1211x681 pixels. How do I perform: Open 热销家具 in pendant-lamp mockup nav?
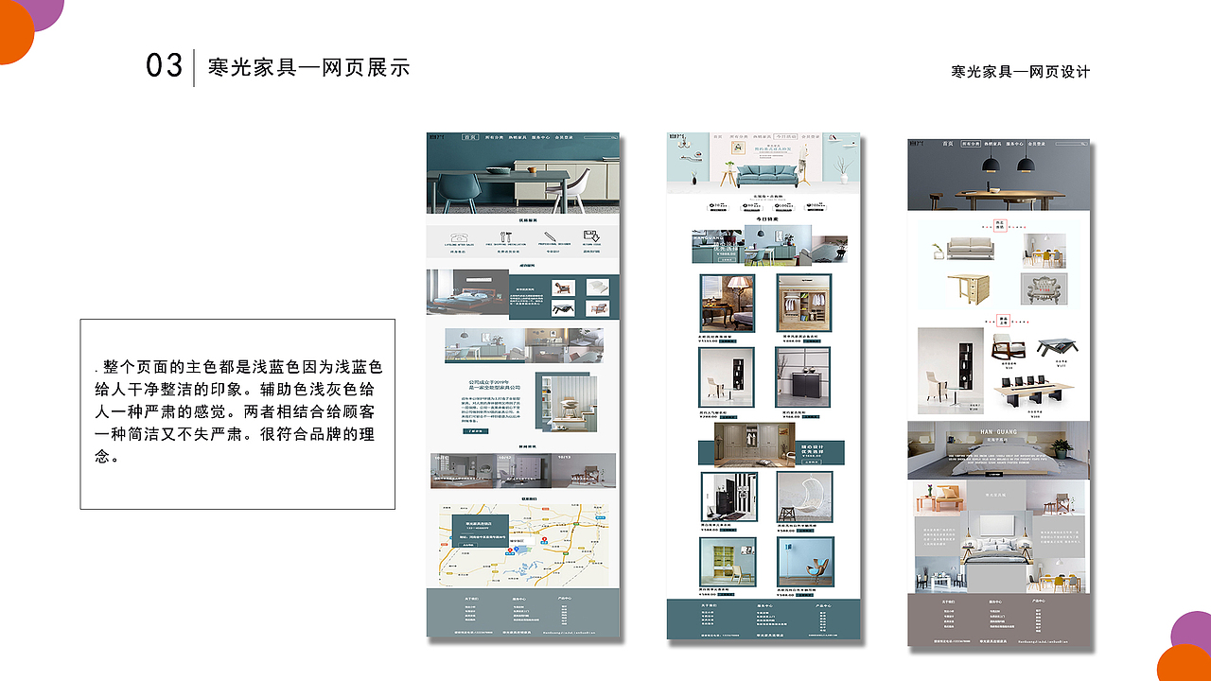pos(992,144)
